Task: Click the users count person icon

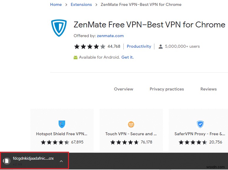Action: tap(161, 47)
